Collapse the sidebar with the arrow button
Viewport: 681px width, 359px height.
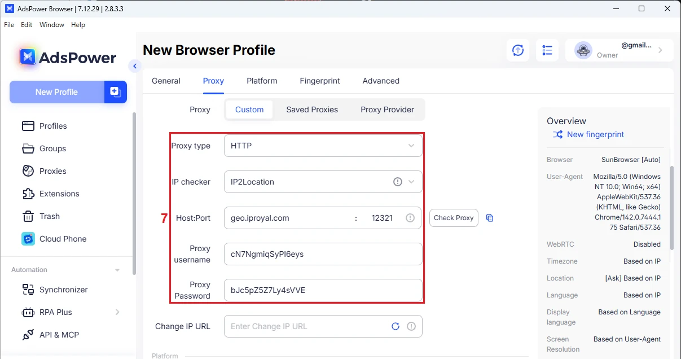coord(134,66)
